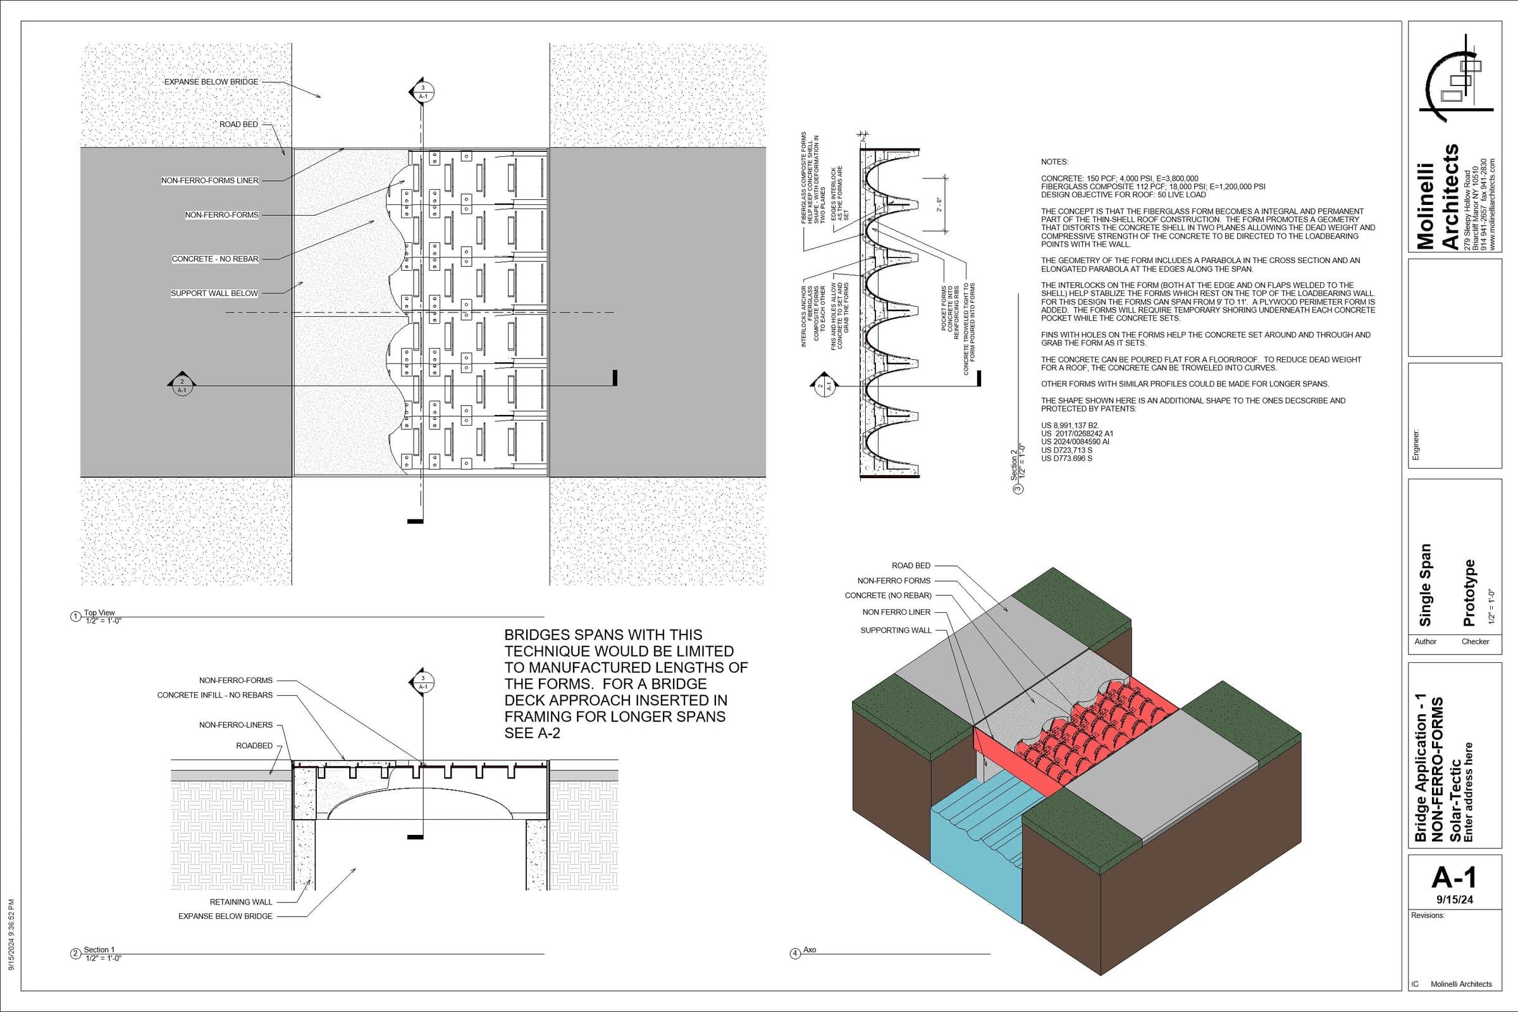Click the 'EXPANSE BELOW BRIDGE' label in Top View
Viewport: 1518px width, 1012px height.
click(211, 82)
